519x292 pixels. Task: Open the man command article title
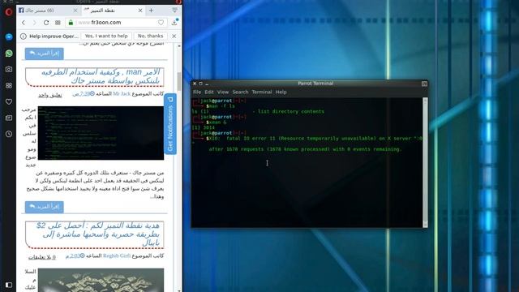(x=101, y=76)
